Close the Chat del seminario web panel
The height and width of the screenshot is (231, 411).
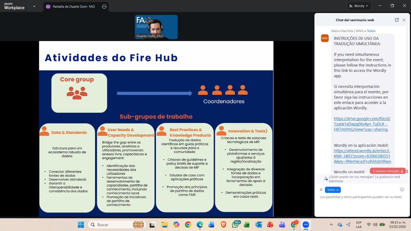(404, 20)
